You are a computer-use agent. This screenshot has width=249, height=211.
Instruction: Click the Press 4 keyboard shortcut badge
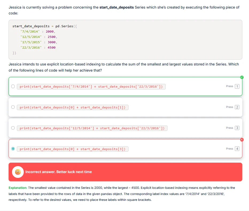[237, 149]
